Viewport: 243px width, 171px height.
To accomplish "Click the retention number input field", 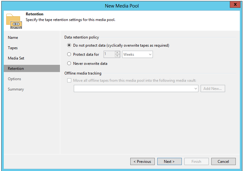I will tap(109, 54).
